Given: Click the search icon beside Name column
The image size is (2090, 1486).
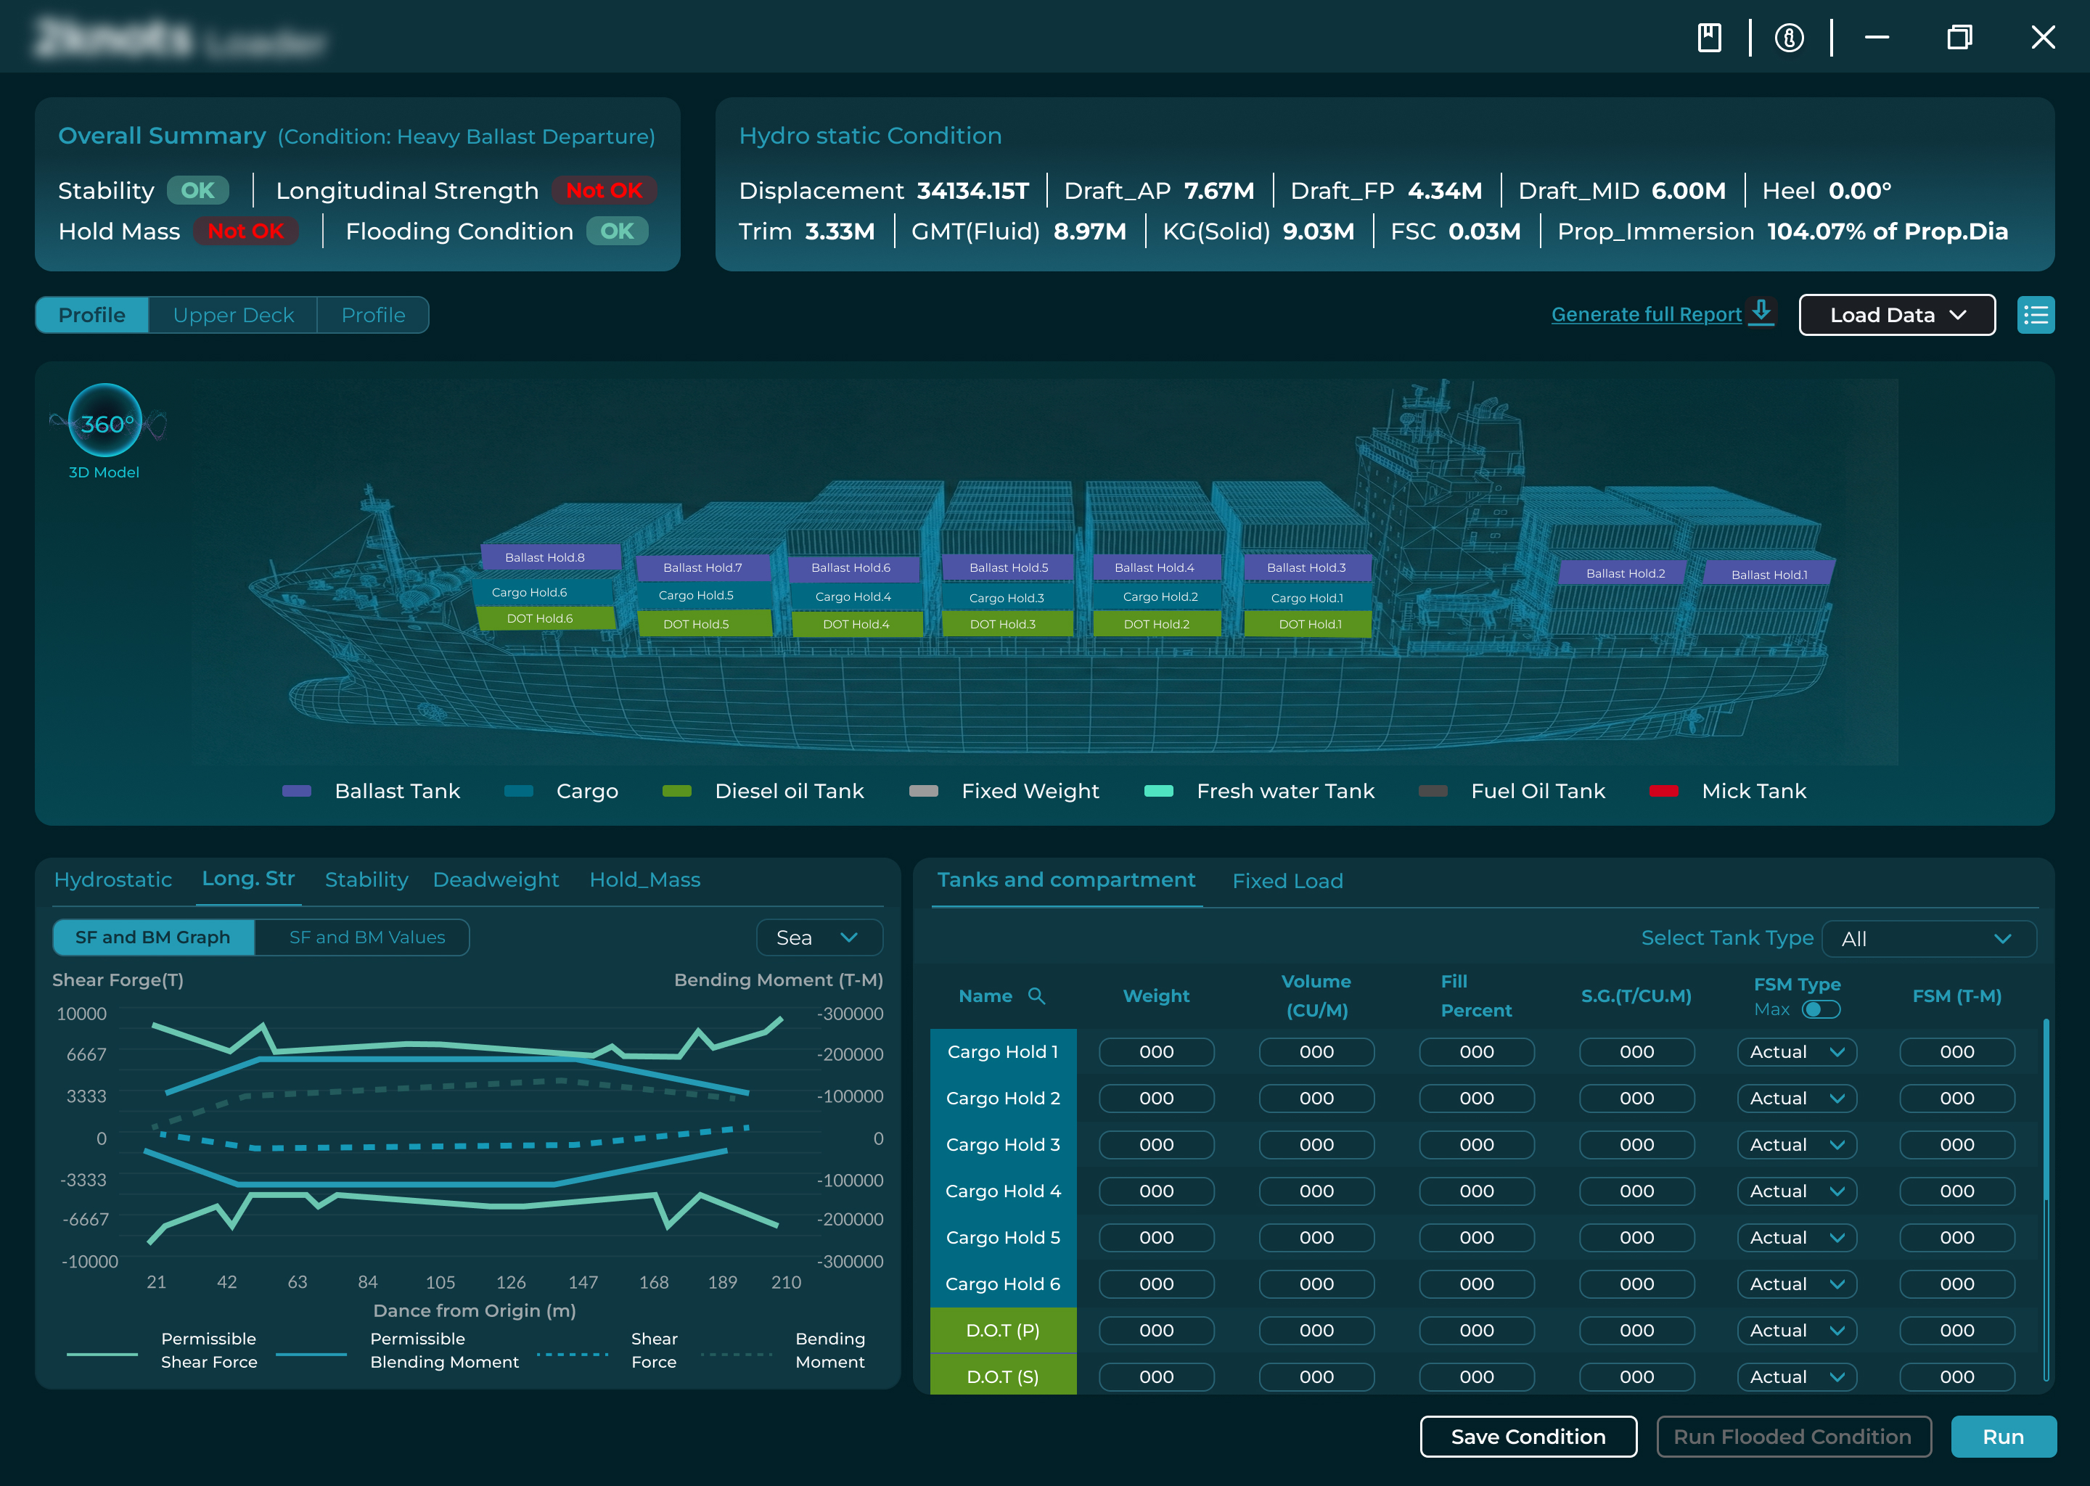Looking at the screenshot, I should tap(1036, 996).
